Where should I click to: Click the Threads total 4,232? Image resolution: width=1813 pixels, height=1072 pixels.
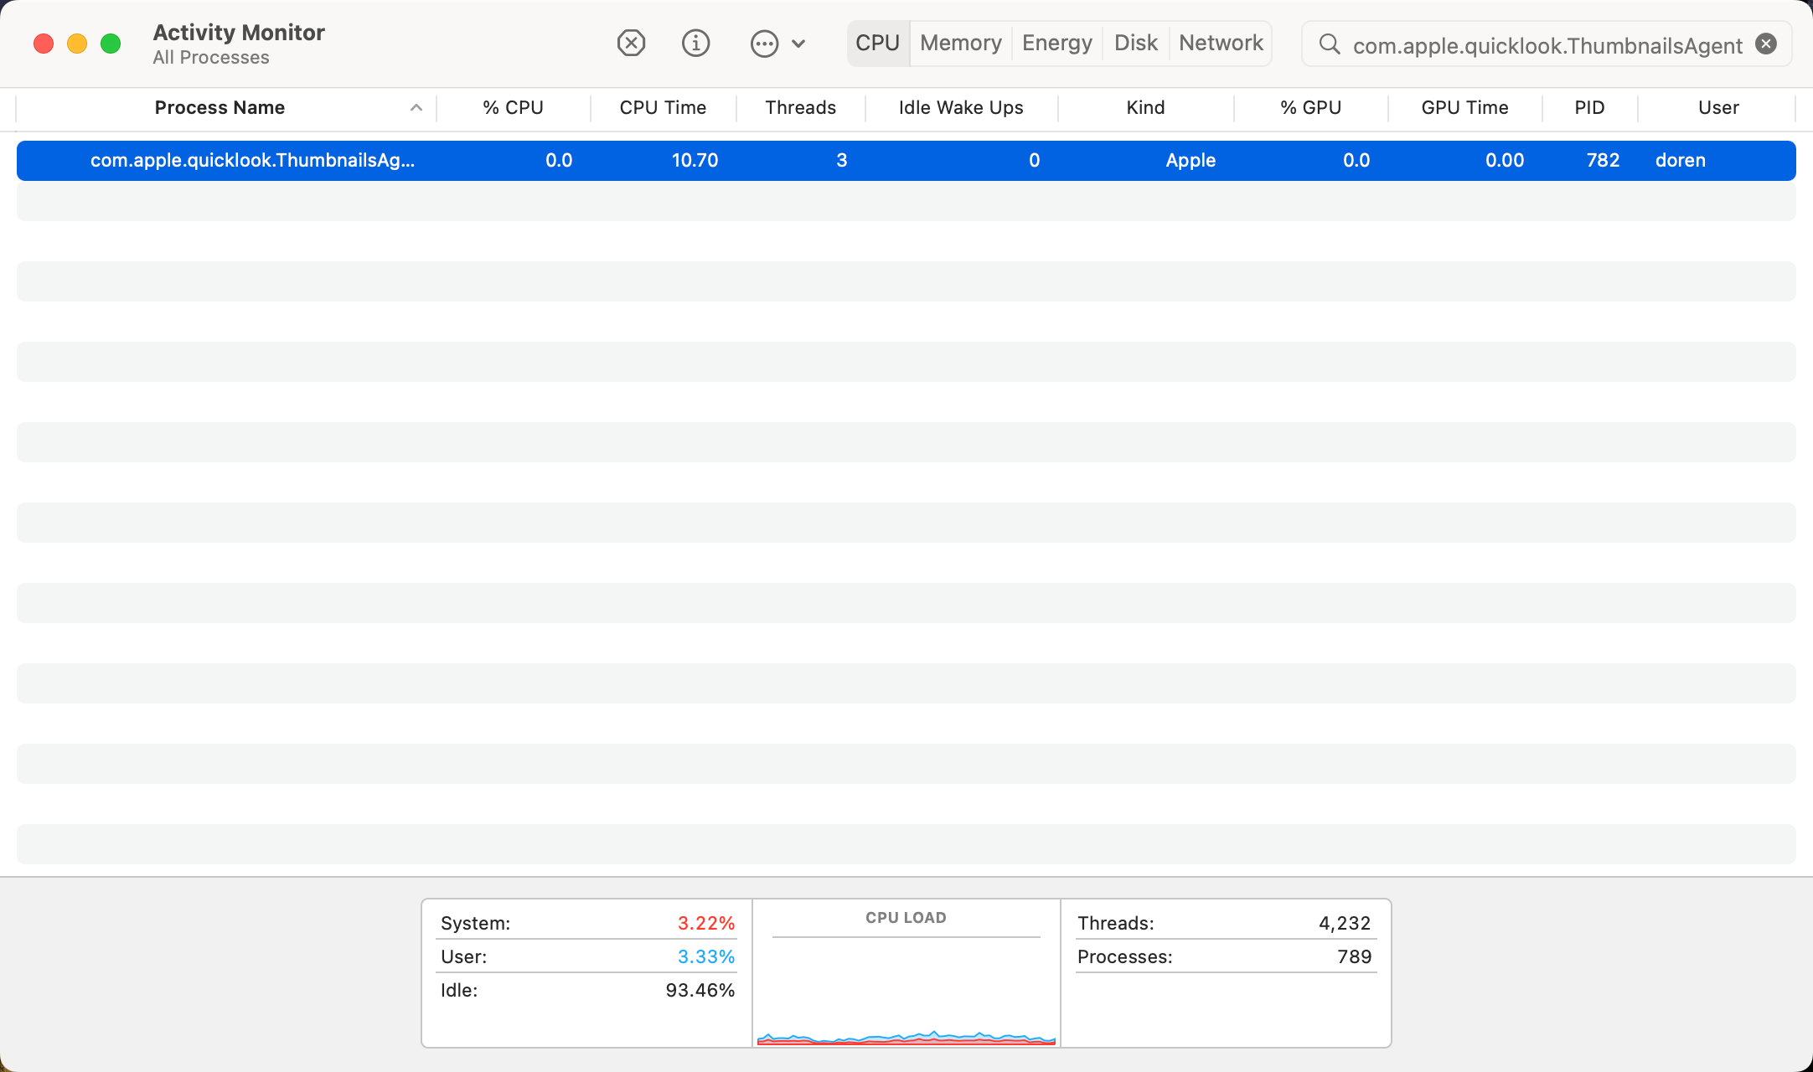click(1345, 923)
